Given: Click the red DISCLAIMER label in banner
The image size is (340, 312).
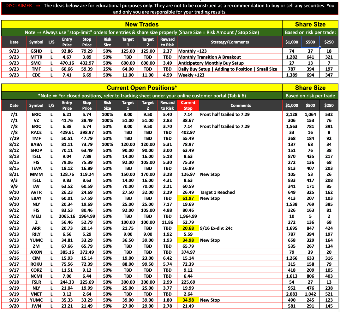Looking at the screenshot, I should [x=19, y=6].
